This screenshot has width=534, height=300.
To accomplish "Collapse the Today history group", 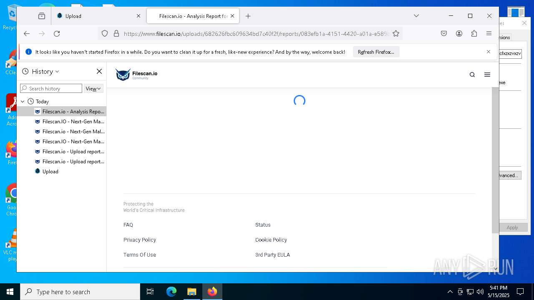I will tap(23, 101).
